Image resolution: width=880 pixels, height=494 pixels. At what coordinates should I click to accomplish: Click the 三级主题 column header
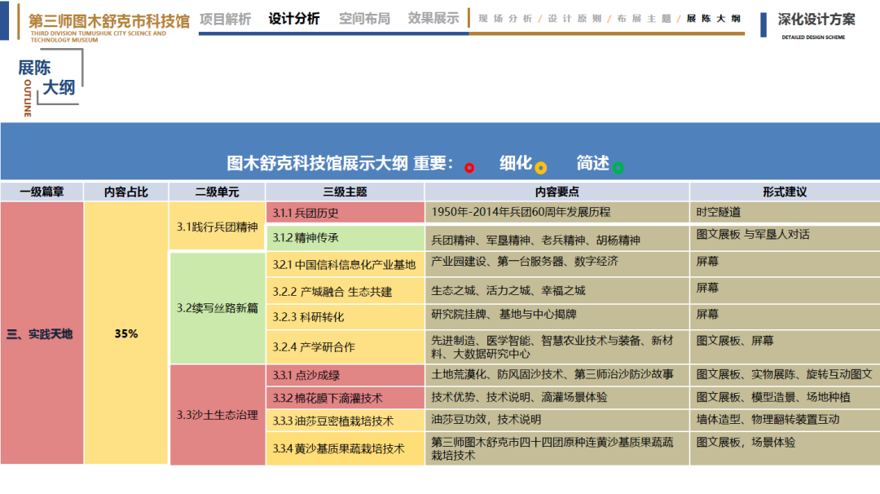tap(345, 192)
